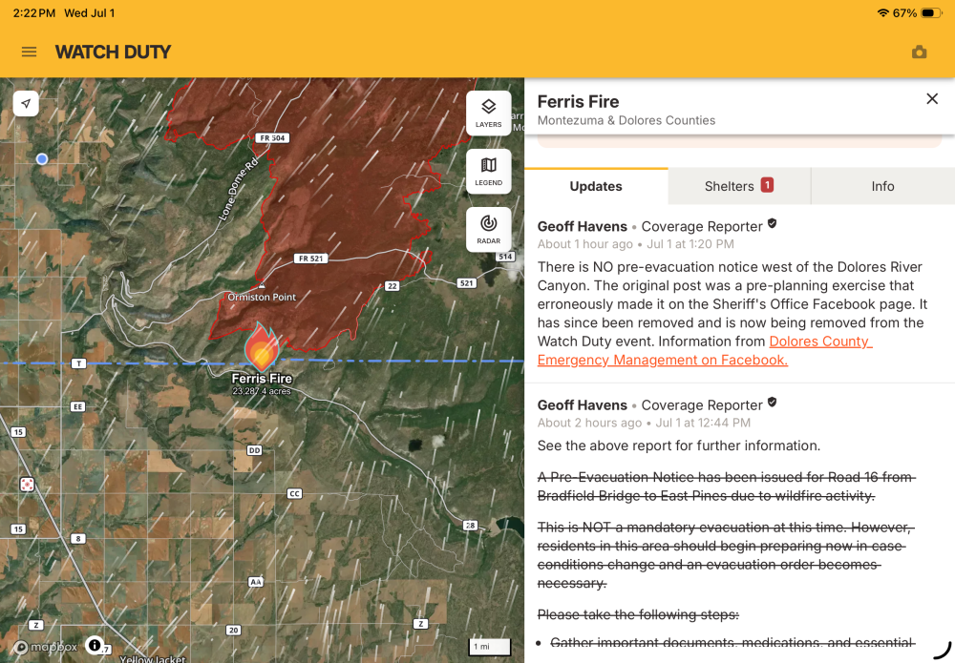Open the Info tab

882,186
